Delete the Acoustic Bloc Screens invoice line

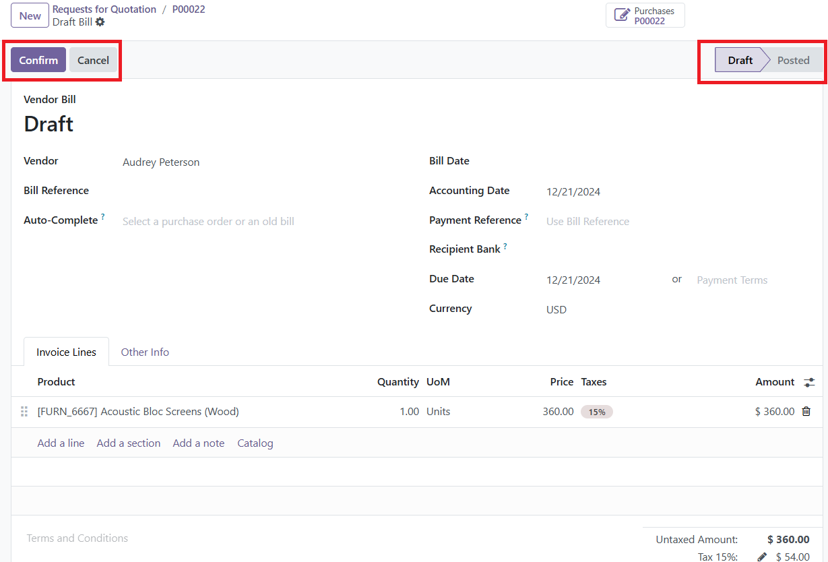[806, 411]
